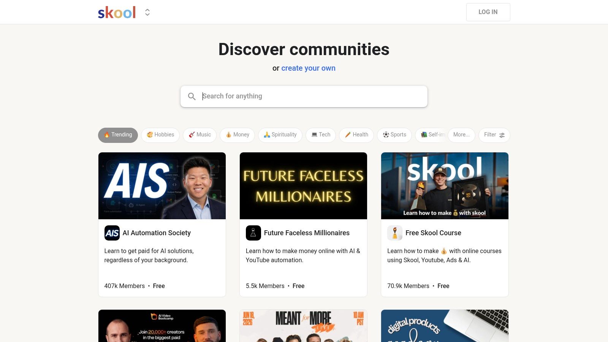This screenshot has height=342, width=608.
Task: Open the Future Faceless Millionaires title
Action: (307, 233)
